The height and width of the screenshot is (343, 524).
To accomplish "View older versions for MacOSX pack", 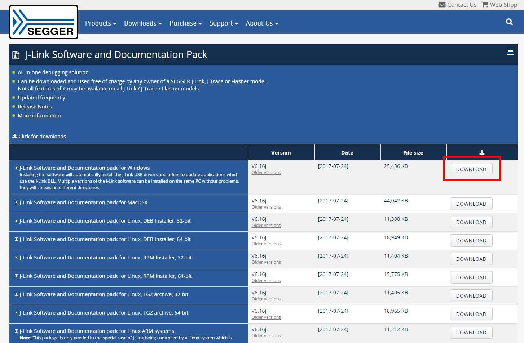I will [x=266, y=207].
